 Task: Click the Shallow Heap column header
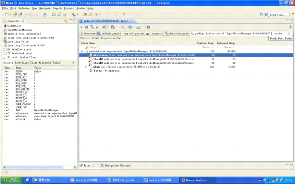pyautogui.click(x=205, y=43)
